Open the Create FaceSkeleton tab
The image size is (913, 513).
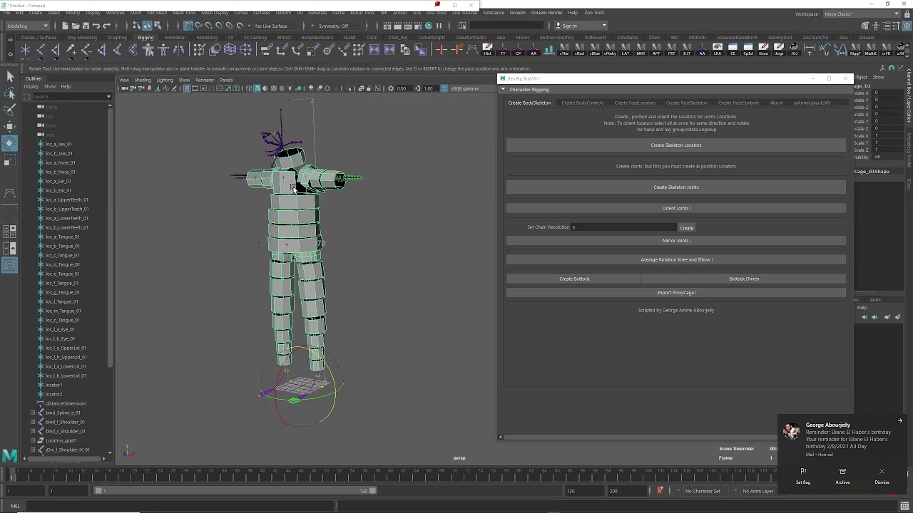(686, 103)
